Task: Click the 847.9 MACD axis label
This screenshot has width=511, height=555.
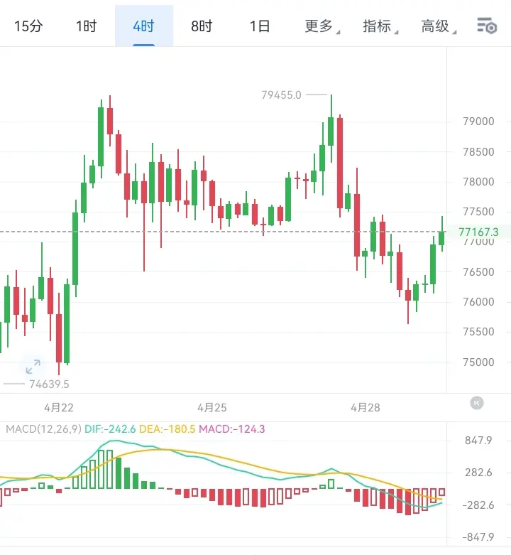Action: pos(478,441)
